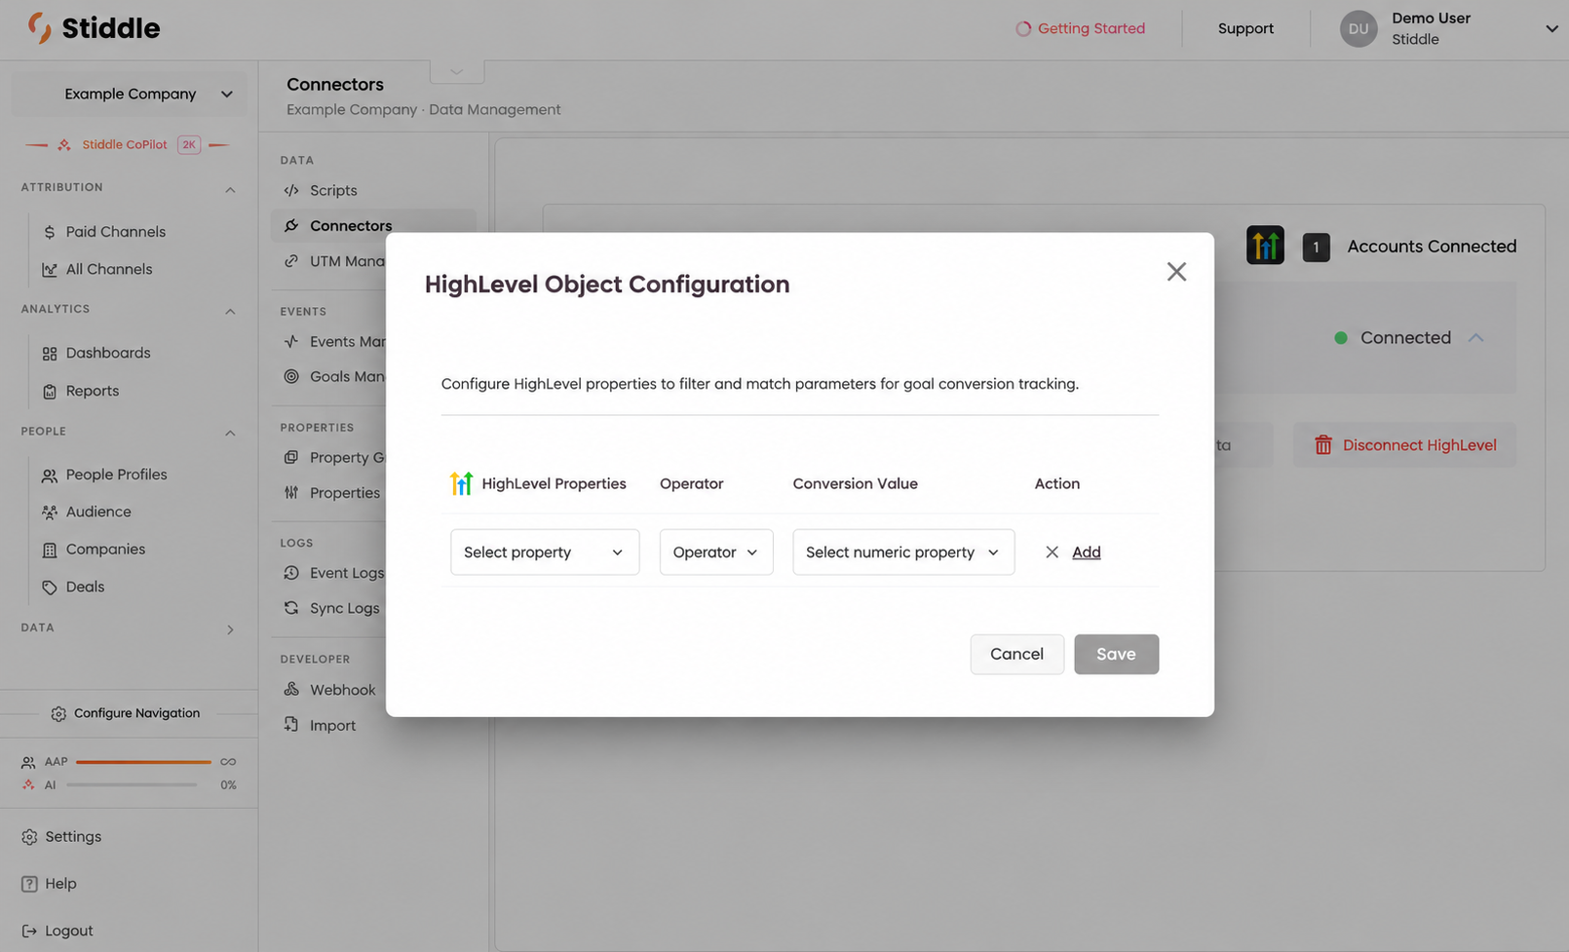Click the Cancel button
Screen dimensions: 1569x952
(x=1016, y=654)
